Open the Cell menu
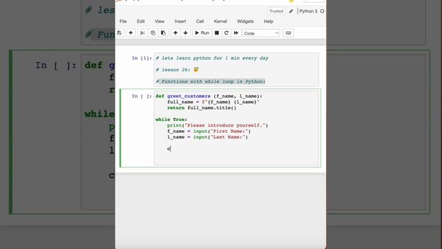Viewport: 442px width, 249px height. pyautogui.click(x=200, y=21)
